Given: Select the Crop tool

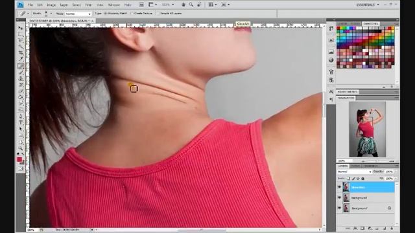Looking at the screenshot, I should coord(20,53).
